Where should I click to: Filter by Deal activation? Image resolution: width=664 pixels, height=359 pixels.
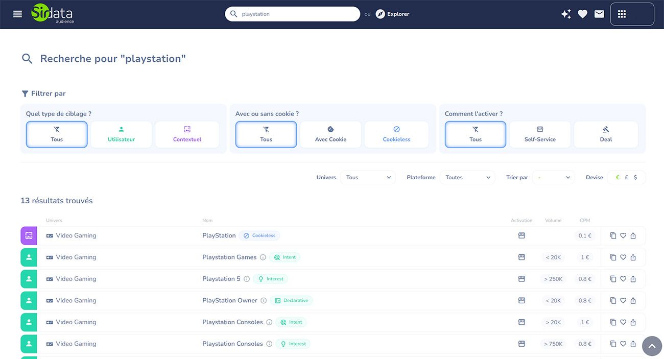coord(606,134)
